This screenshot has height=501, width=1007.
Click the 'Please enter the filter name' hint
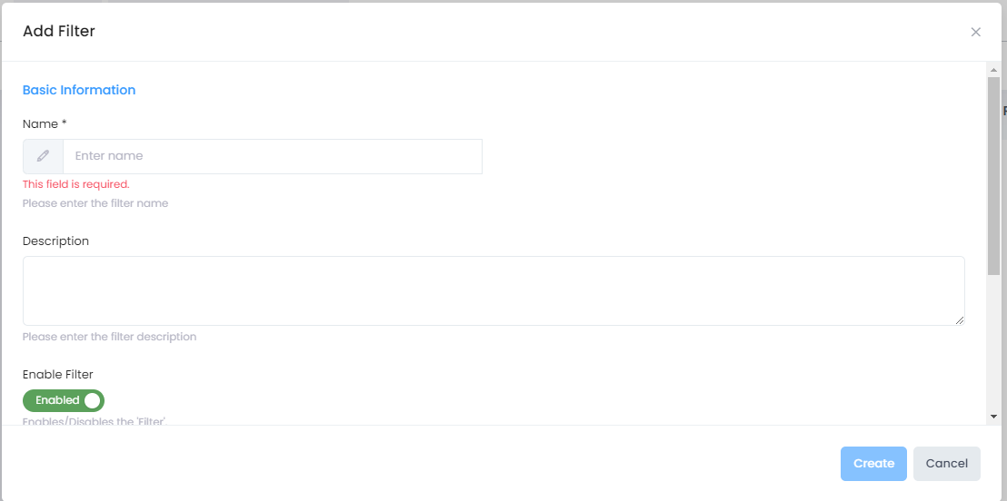pos(95,203)
